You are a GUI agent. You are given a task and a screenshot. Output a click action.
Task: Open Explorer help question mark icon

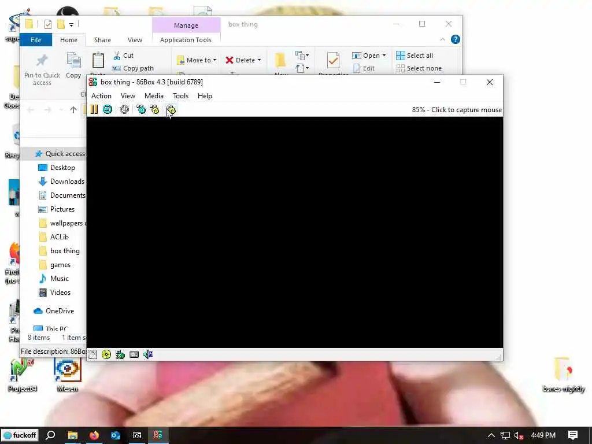tap(456, 39)
